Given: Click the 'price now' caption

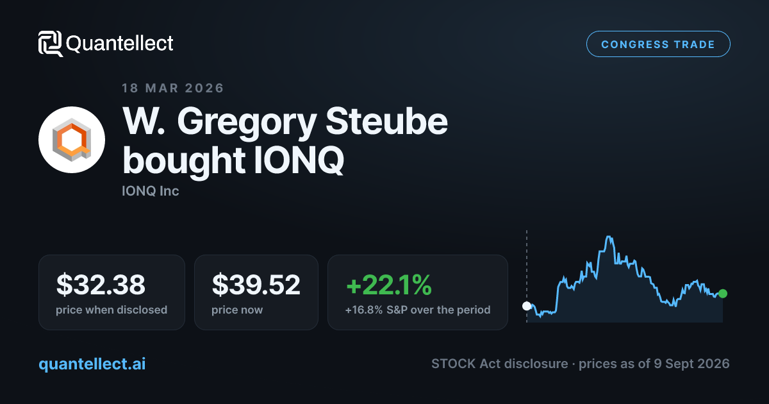Looking at the screenshot, I should 237,310.
